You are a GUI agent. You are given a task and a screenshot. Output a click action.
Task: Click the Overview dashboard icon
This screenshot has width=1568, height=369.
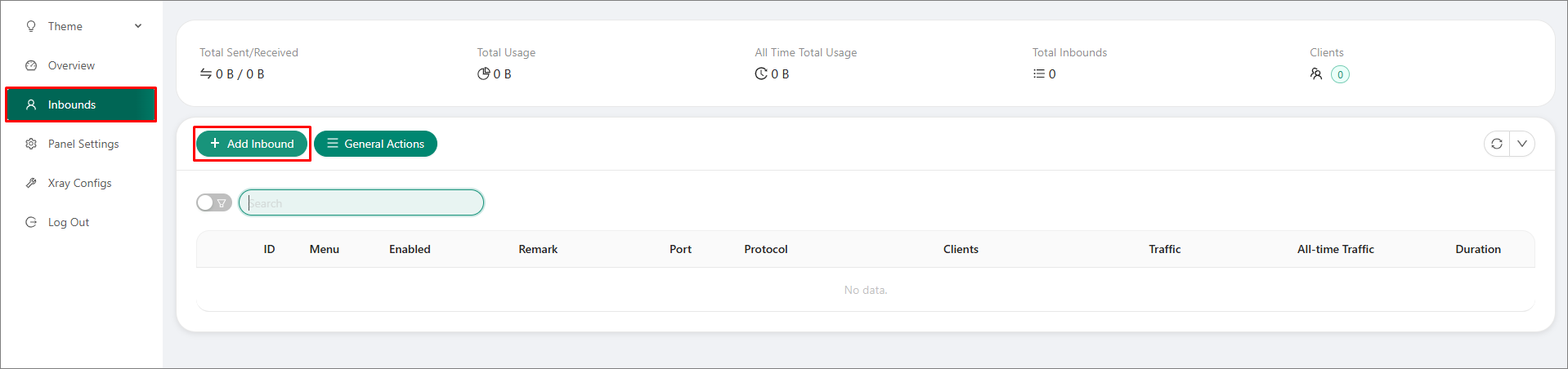point(31,65)
